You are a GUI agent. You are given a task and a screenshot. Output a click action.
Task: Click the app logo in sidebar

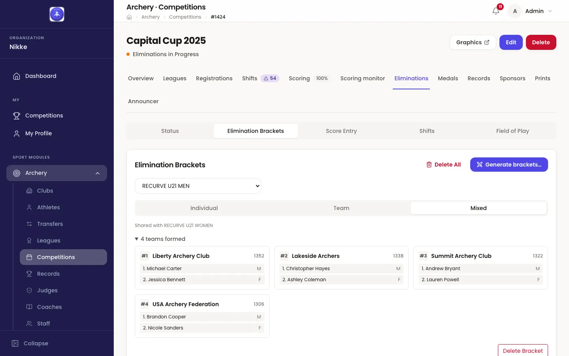pos(57,14)
